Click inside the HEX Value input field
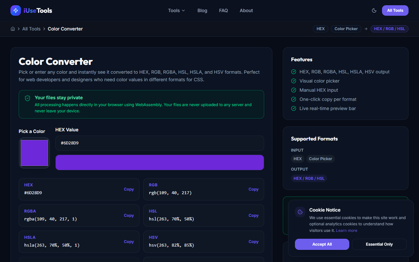 coord(159,143)
